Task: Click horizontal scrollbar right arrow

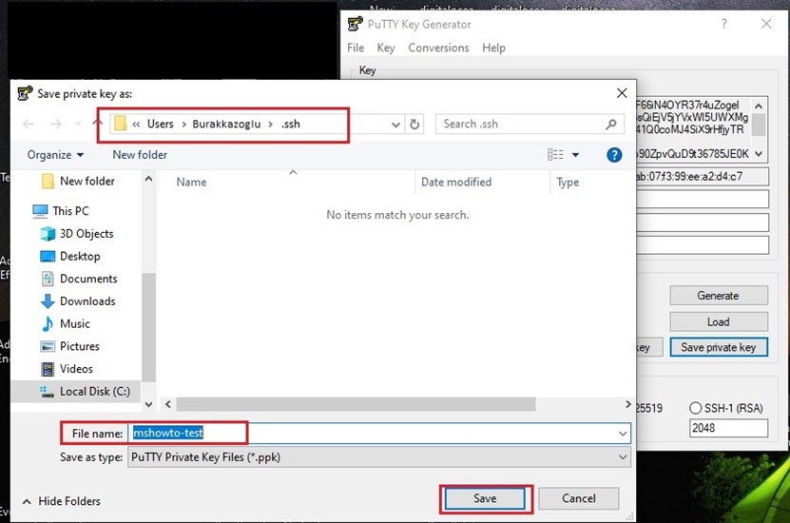Action: (627, 404)
